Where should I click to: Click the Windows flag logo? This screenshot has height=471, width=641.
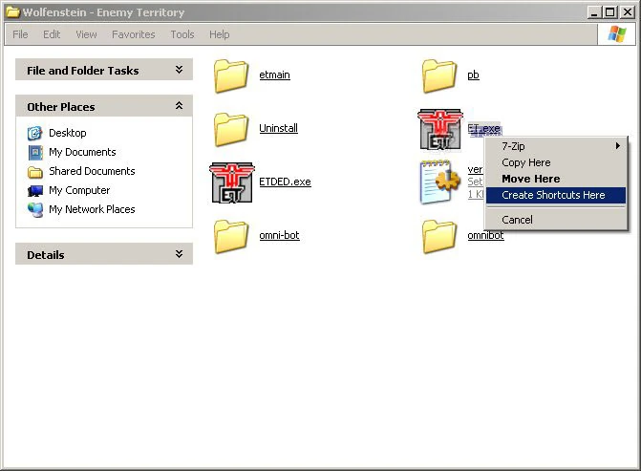617,34
